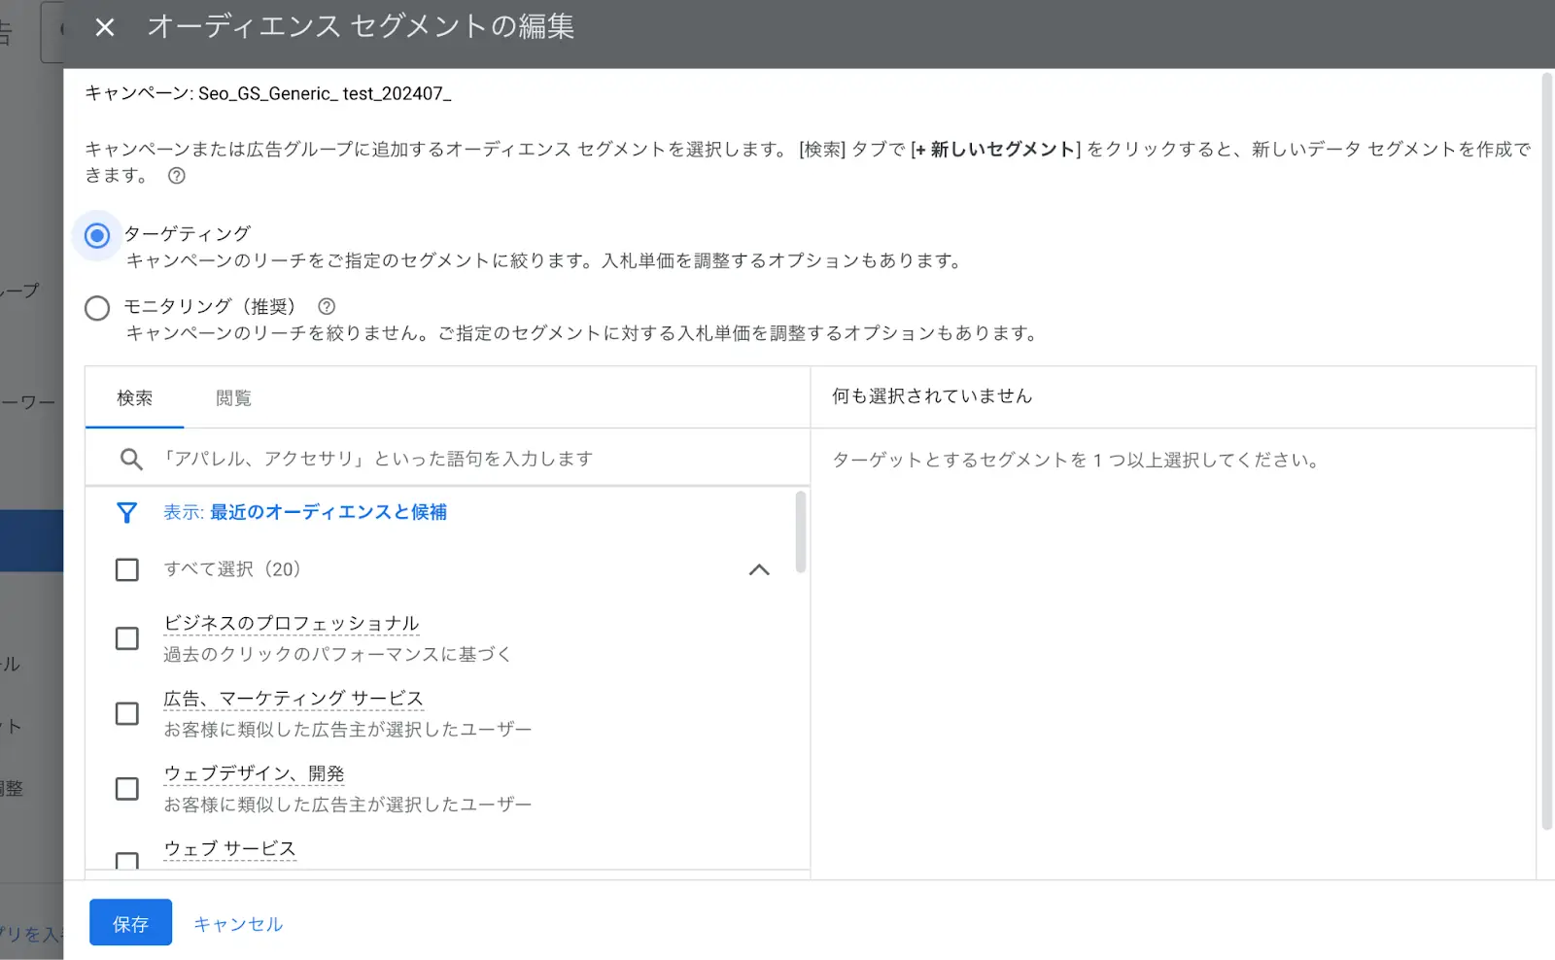Switch to the 閲覧 tab
The image size is (1555, 960).
(232, 397)
